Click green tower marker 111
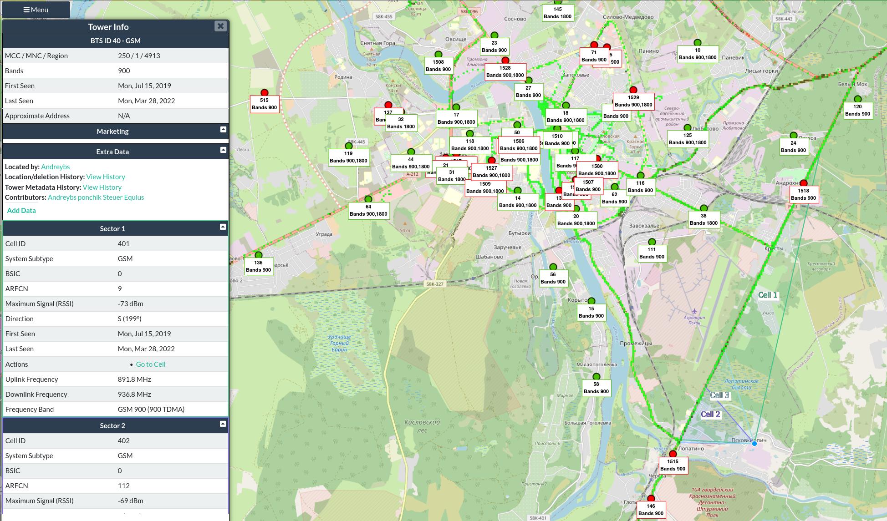This screenshot has height=521, width=887. tap(652, 242)
